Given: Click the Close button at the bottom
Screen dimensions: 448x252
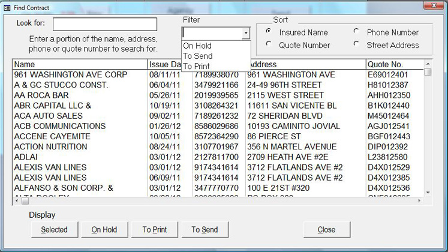Looking at the screenshot, I should 327,229.
